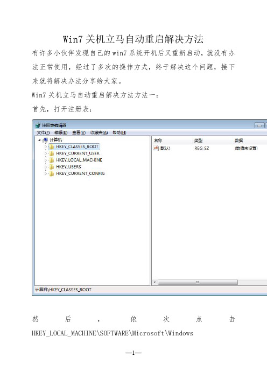This screenshot has height=378, width=267.
Task: Open the 收藏夹(A) menu
Action: click(x=99, y=132)
